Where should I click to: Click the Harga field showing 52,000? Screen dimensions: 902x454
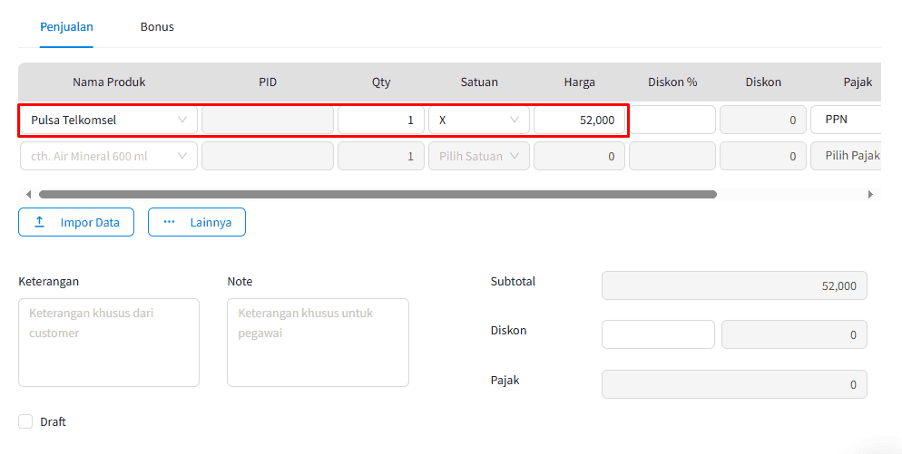579,121
